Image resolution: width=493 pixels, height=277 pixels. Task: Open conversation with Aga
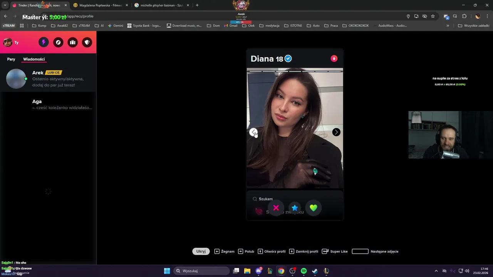pyautogui.click(x=48, y=104)
